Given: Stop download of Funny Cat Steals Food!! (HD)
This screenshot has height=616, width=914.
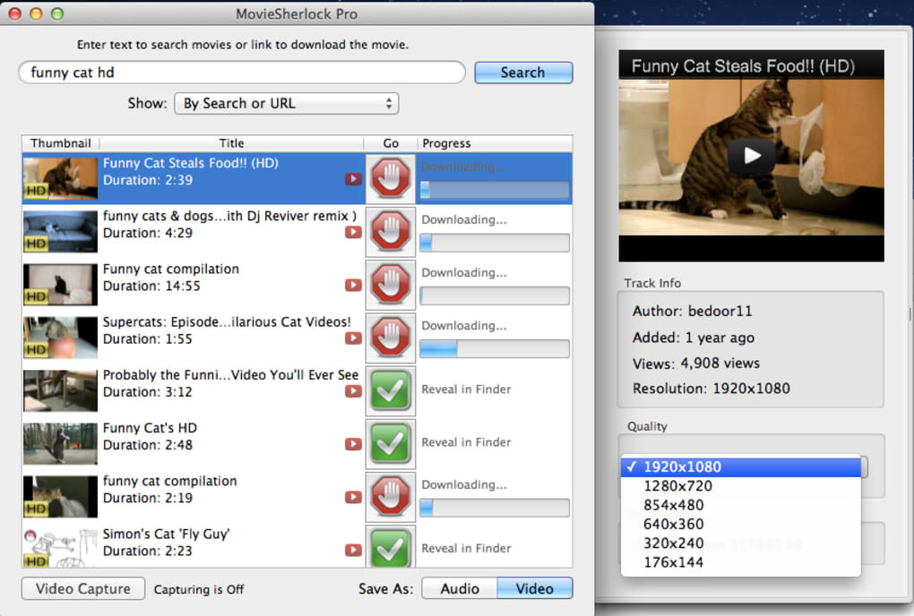Looking at the screenshot, I should (391, 179).
